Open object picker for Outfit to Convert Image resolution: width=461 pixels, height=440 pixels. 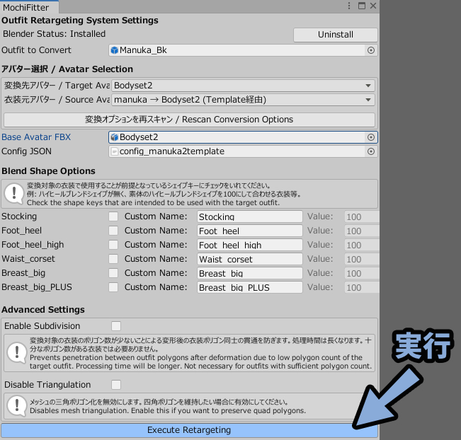370,50
